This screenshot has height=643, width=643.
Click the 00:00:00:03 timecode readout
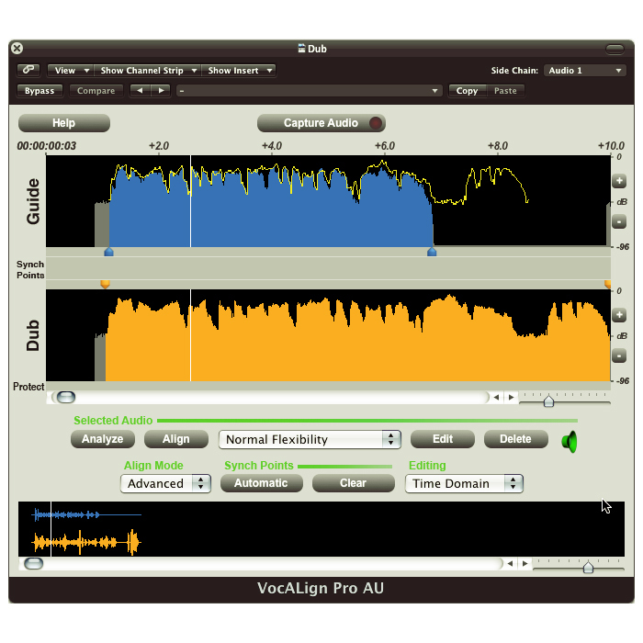(46, 146)
